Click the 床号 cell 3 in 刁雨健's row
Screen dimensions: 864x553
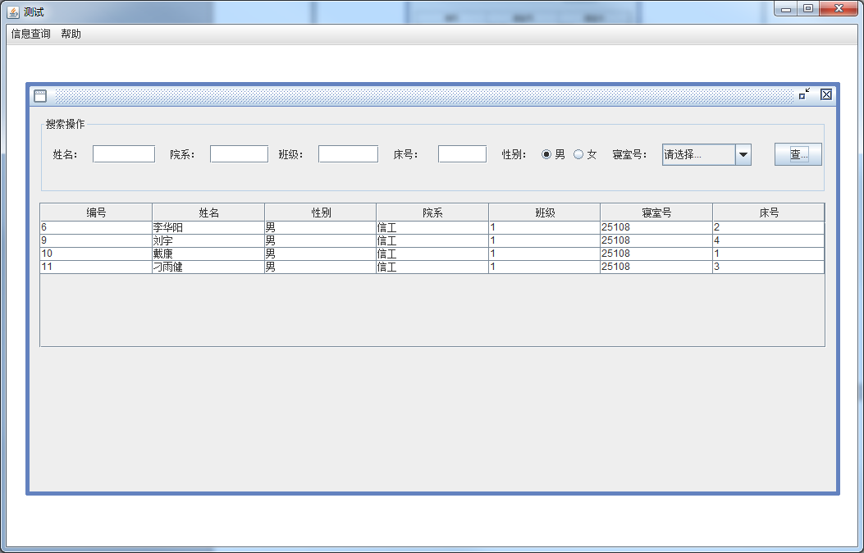tap(769, 267)
